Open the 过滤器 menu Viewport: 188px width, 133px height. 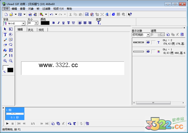[46, 9]
